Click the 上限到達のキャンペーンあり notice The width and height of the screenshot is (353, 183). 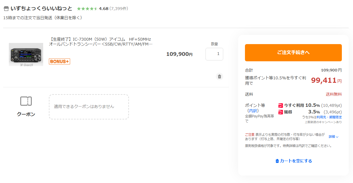(323, 122)
